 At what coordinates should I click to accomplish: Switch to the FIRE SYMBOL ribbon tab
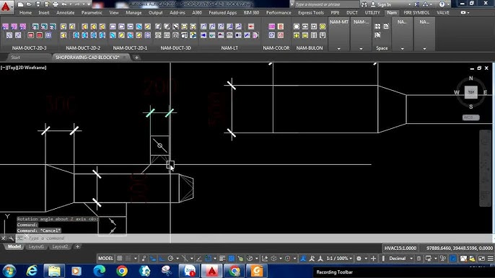[x=416, y=13]
